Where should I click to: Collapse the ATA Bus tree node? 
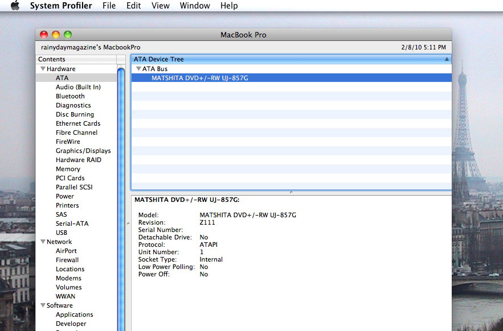(x=138, y=69)
